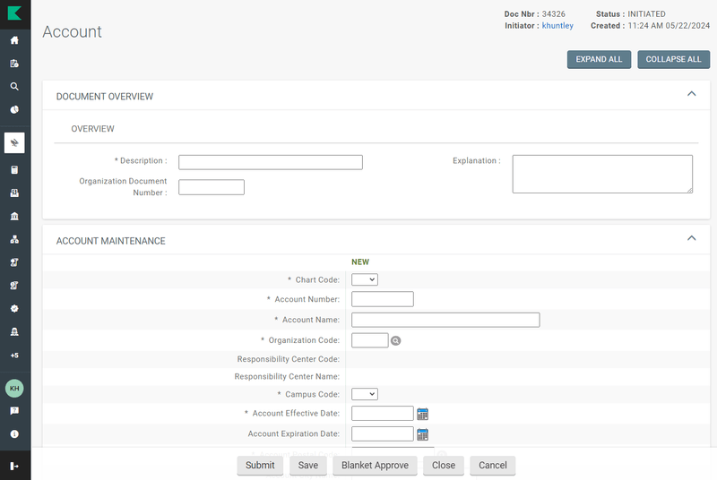Click the Account page title
Viewport: 717px width, 480px height.
(73, 31)
